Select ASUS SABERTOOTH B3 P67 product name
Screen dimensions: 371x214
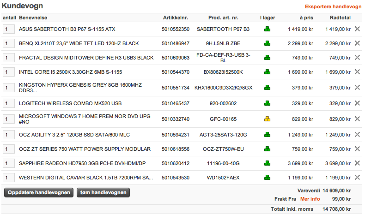[67, 29]
